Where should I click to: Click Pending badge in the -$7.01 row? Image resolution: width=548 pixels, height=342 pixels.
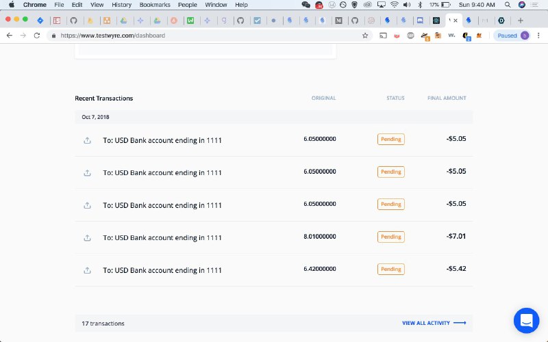pos(390,237)
